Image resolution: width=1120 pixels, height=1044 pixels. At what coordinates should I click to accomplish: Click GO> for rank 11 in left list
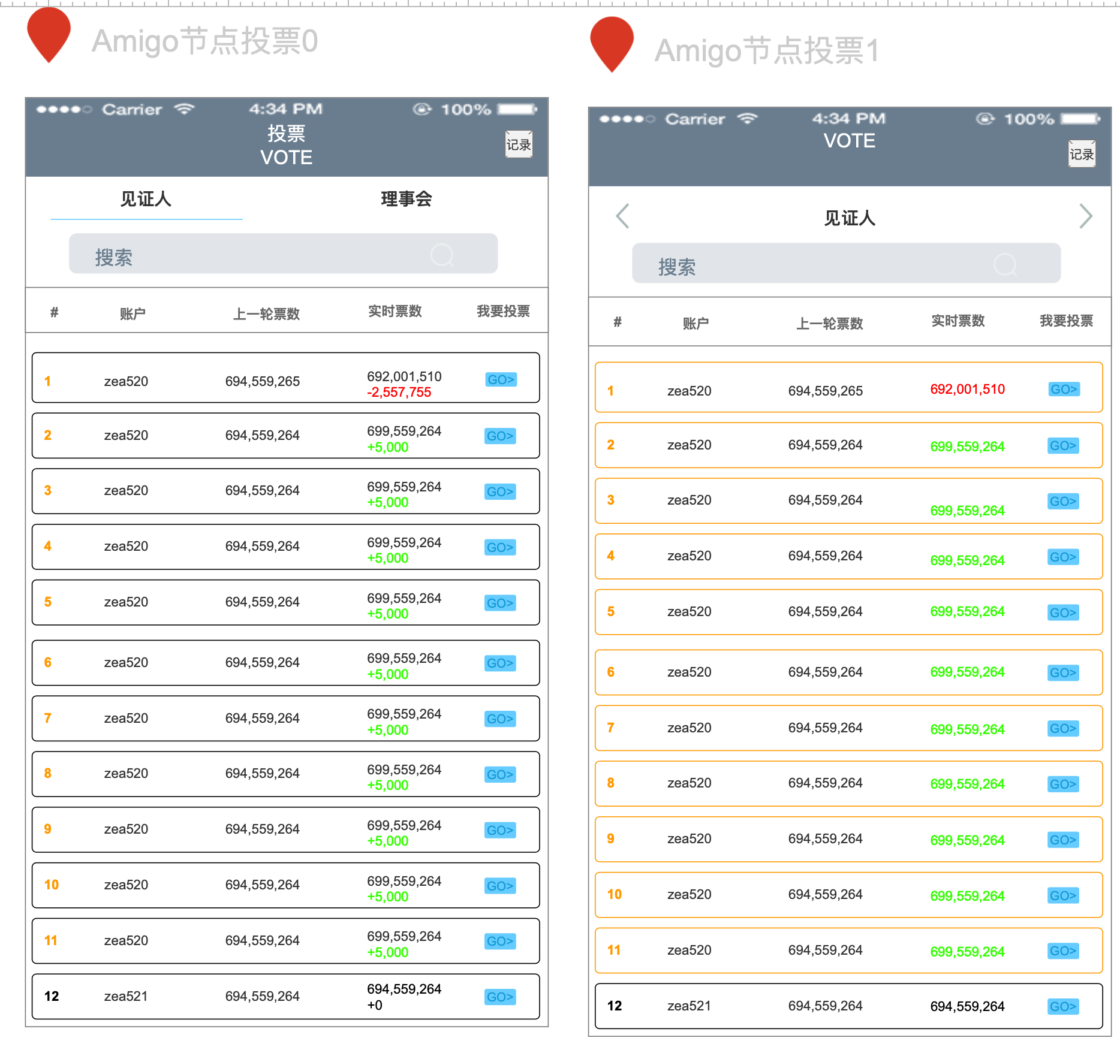pyautogui.click(x=500, y=941)
